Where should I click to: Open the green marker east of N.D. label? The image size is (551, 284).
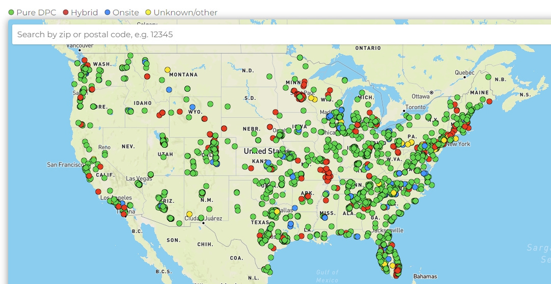[x=269, y=76]
